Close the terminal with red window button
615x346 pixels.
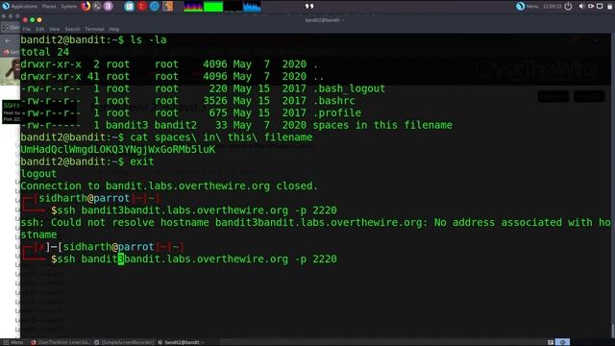tap(25, 19)
